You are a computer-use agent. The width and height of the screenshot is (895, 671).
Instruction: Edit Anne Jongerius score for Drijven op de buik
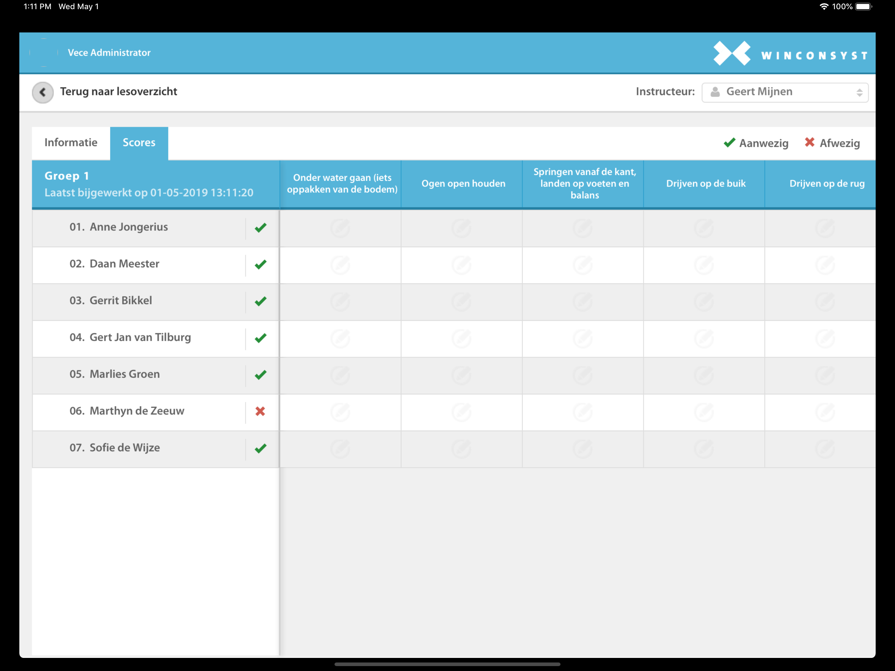point(704,228)
